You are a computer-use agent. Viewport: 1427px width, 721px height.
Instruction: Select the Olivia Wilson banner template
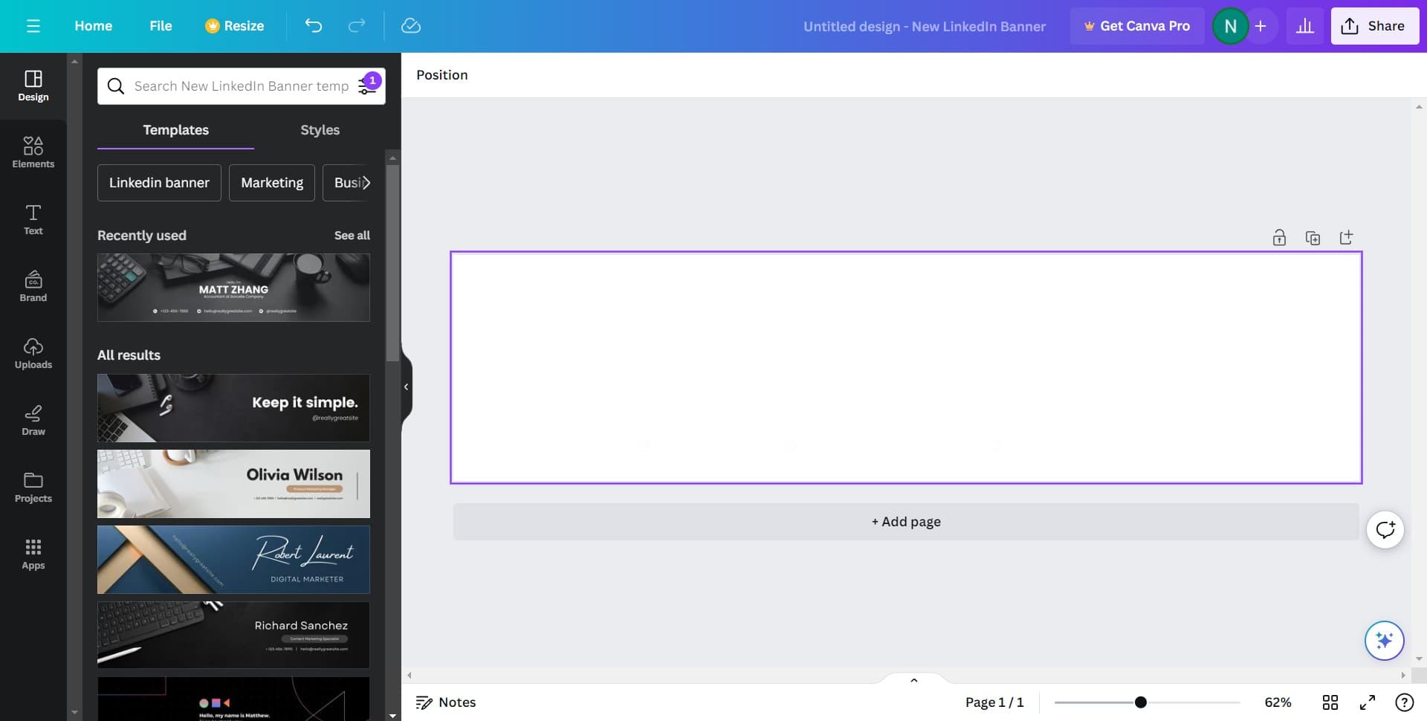pos(233,484)
